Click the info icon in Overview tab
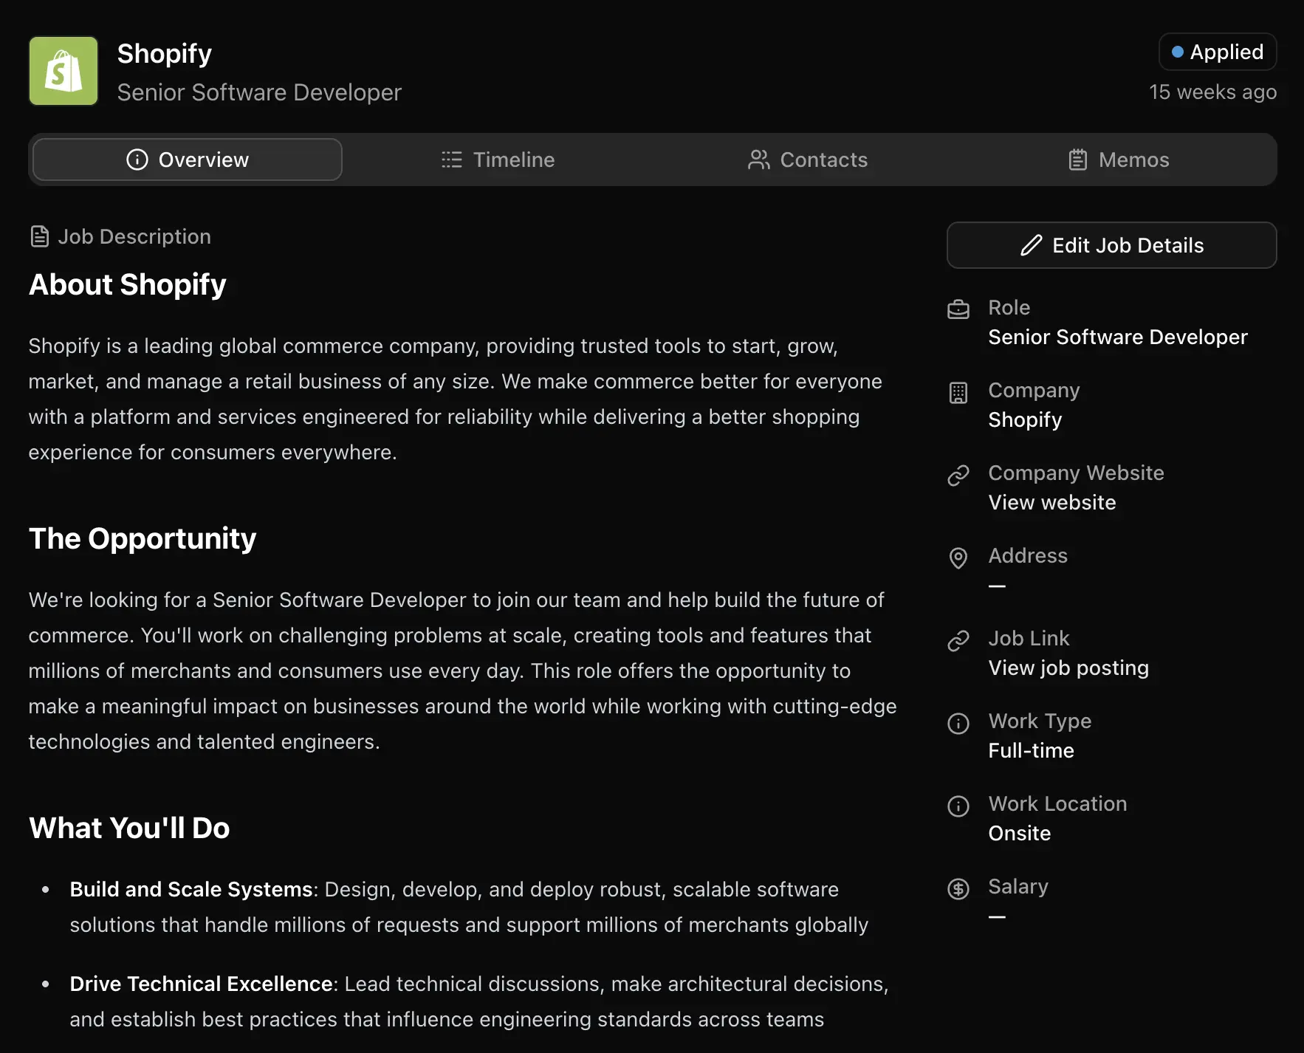The image size is (1304, 1053). tap(137, 160)
